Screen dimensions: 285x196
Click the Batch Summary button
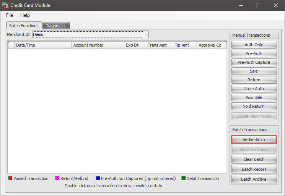coord(254,149)
